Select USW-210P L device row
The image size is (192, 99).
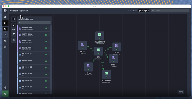(34, 48)
